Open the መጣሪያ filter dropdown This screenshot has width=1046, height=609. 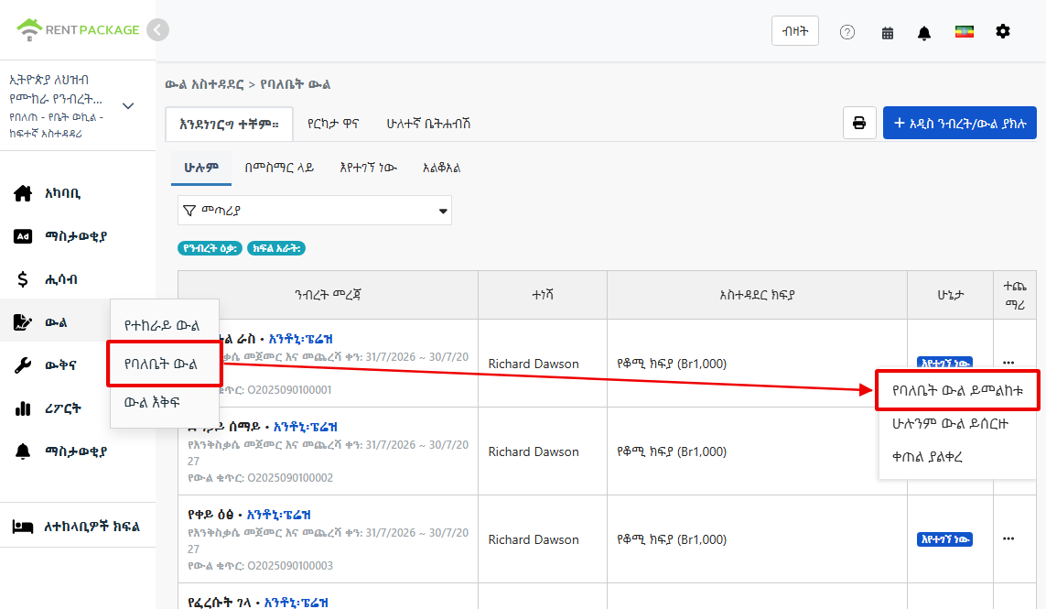pos(315,211)
